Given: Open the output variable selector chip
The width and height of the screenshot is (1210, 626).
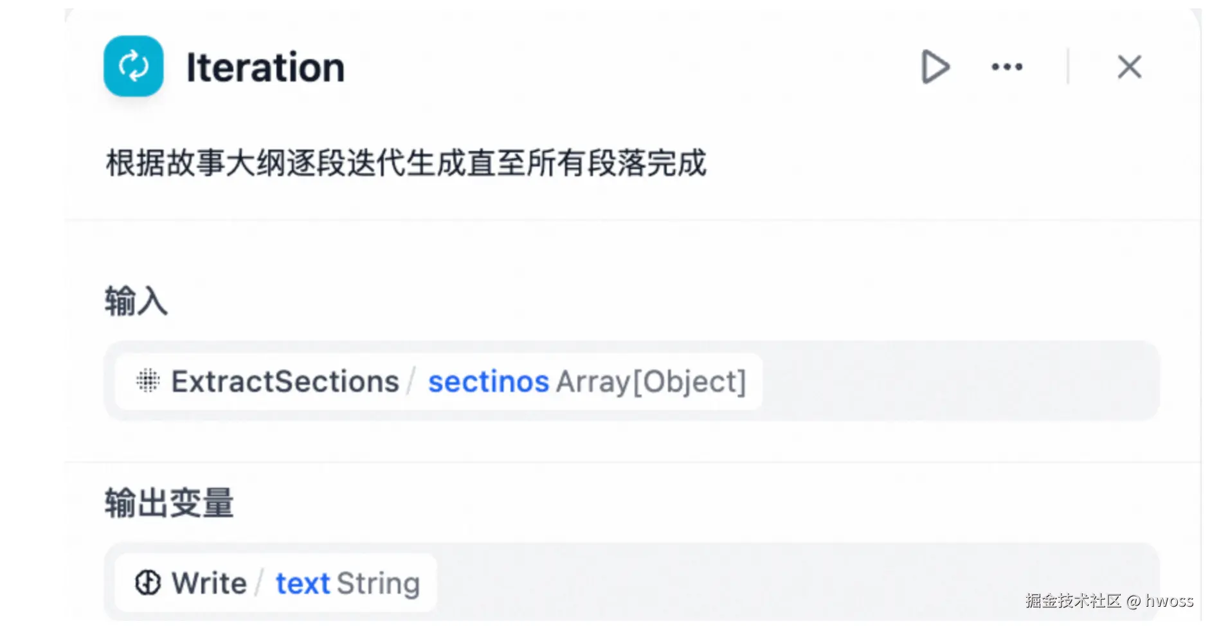Looking at the screenshot, I should click(276, 583).
